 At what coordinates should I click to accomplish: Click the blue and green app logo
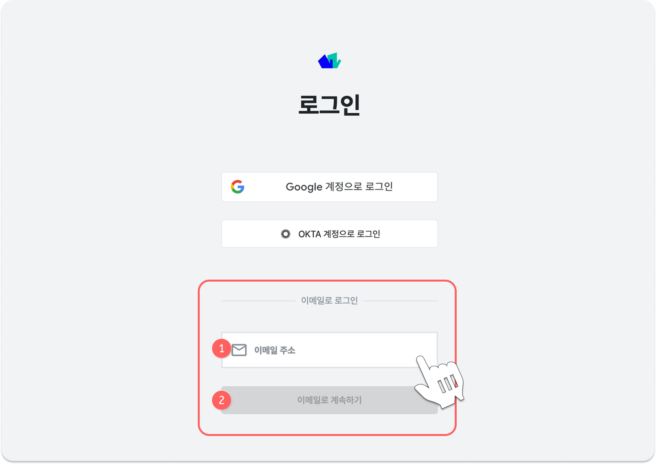coord(330,61)
